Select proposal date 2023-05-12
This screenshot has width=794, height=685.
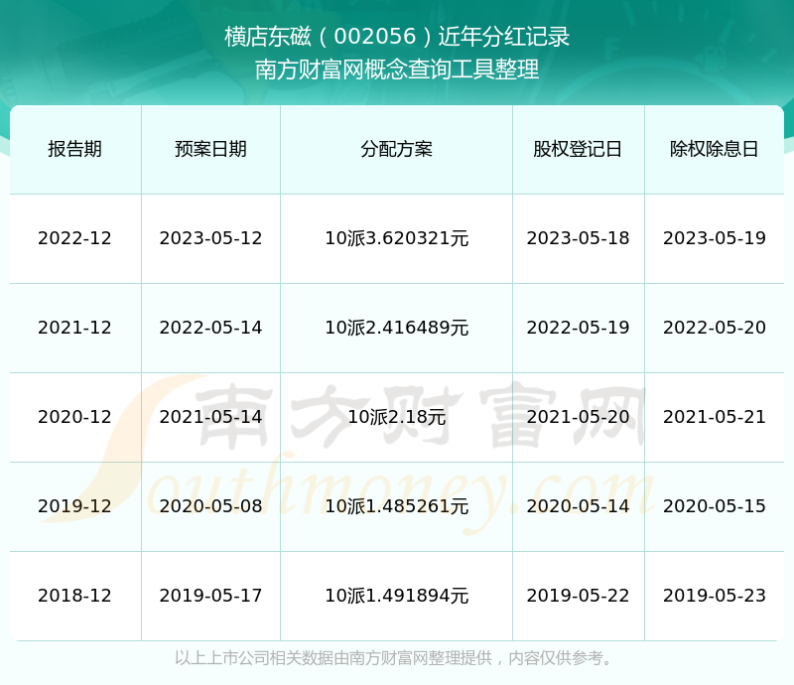tap(210, 238)
